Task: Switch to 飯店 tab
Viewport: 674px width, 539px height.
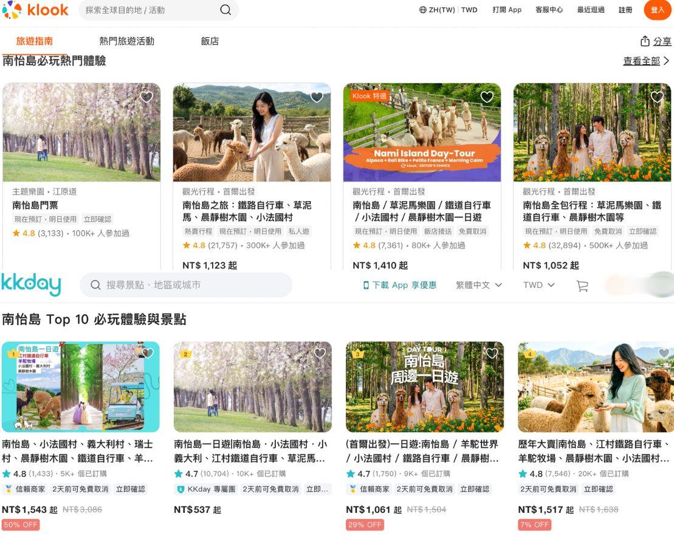Action: click(x=210, y=41)
